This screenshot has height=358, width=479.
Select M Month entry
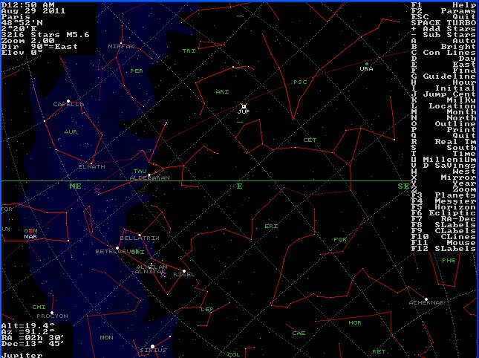pos(443,112)
